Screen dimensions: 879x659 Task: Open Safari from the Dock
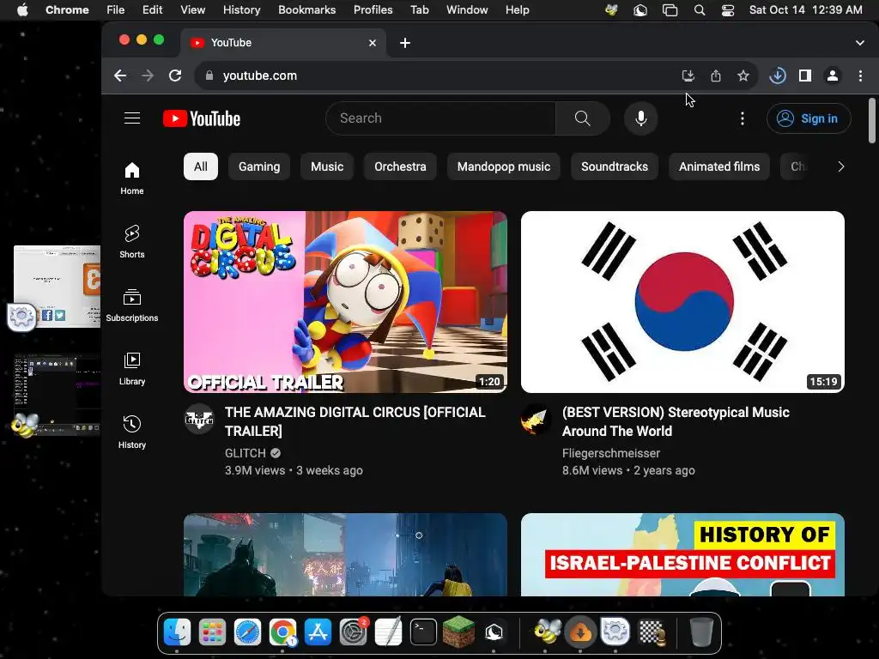pos(247,632)
